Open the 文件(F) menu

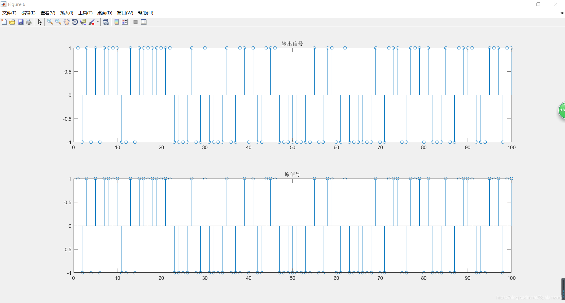9,13
